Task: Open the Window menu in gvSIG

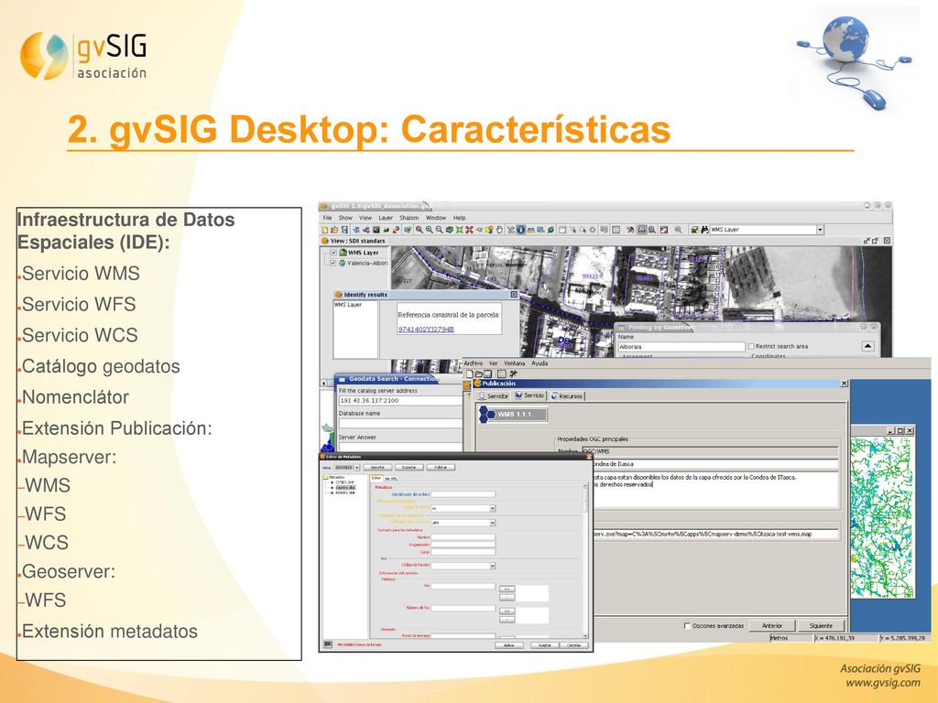Action: point(436,218)
